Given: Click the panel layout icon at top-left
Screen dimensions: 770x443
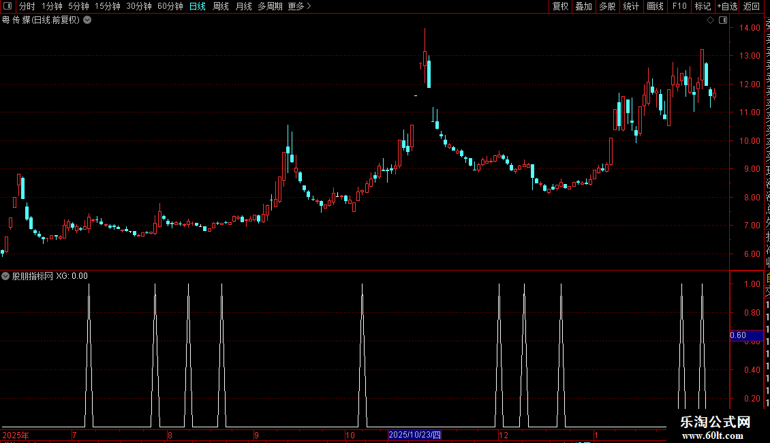Looking at the screenshot, I should [8, 6].
